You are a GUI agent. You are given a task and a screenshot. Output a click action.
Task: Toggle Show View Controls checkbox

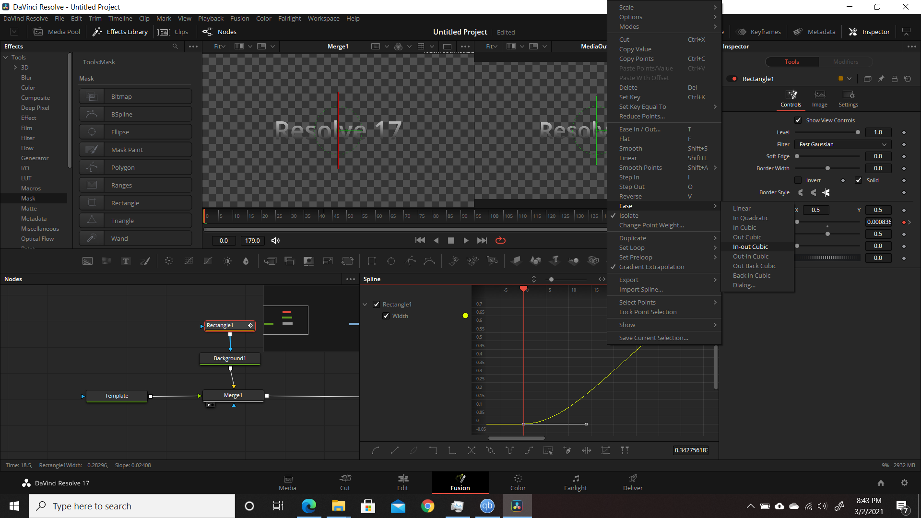798,120
